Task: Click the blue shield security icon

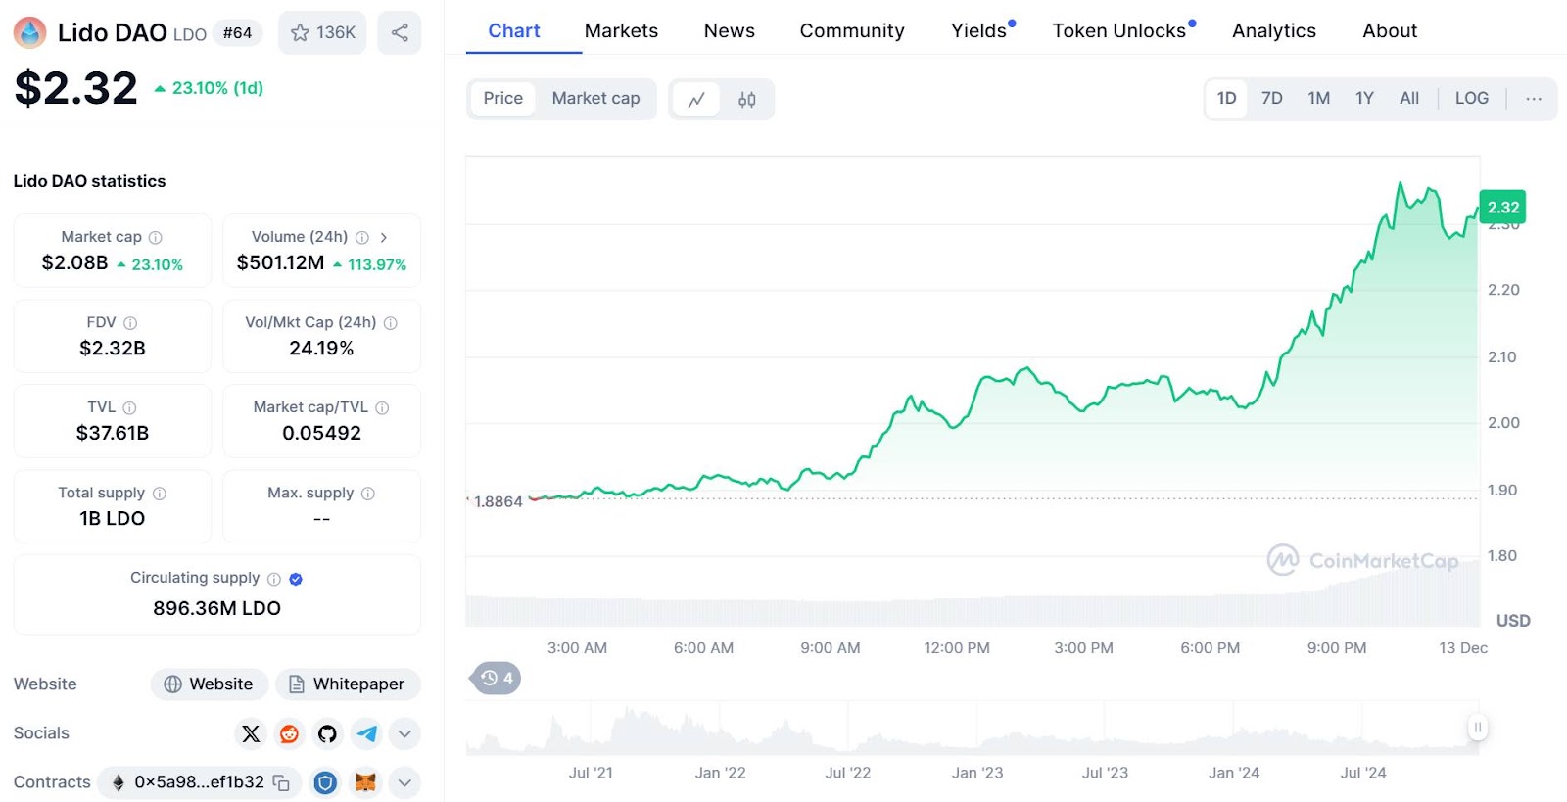Action: pyautogui.click(x=325, y=782)
